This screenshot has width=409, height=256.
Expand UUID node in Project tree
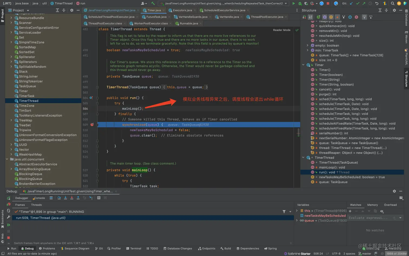(11, 145)
